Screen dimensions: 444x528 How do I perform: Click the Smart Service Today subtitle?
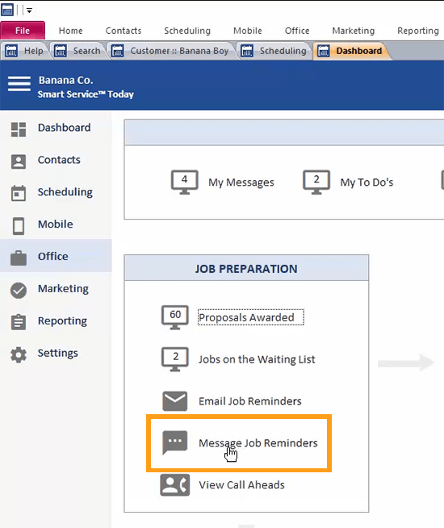point(86,94)
